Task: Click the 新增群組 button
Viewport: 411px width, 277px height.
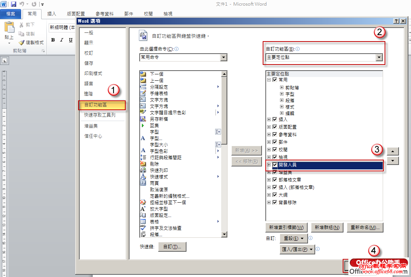Action: (327, 228)
